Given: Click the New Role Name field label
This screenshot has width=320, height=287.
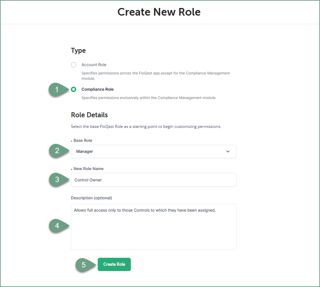Looking at the screenshot, I should 88,169.
